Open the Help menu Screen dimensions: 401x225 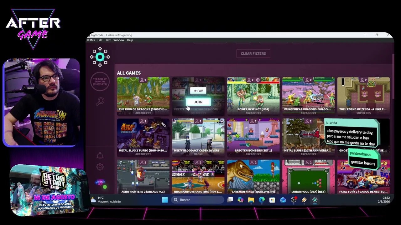(x=130, y=40)
